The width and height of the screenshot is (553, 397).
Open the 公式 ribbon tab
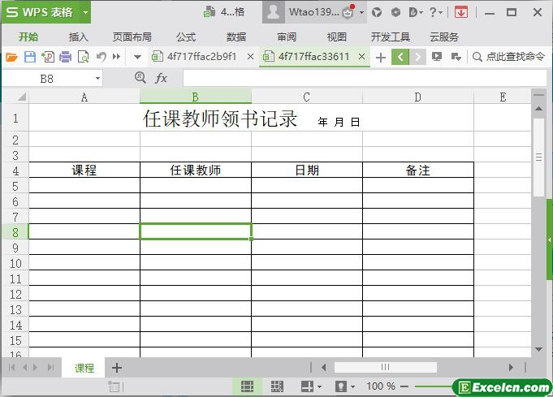click(186, 37)
